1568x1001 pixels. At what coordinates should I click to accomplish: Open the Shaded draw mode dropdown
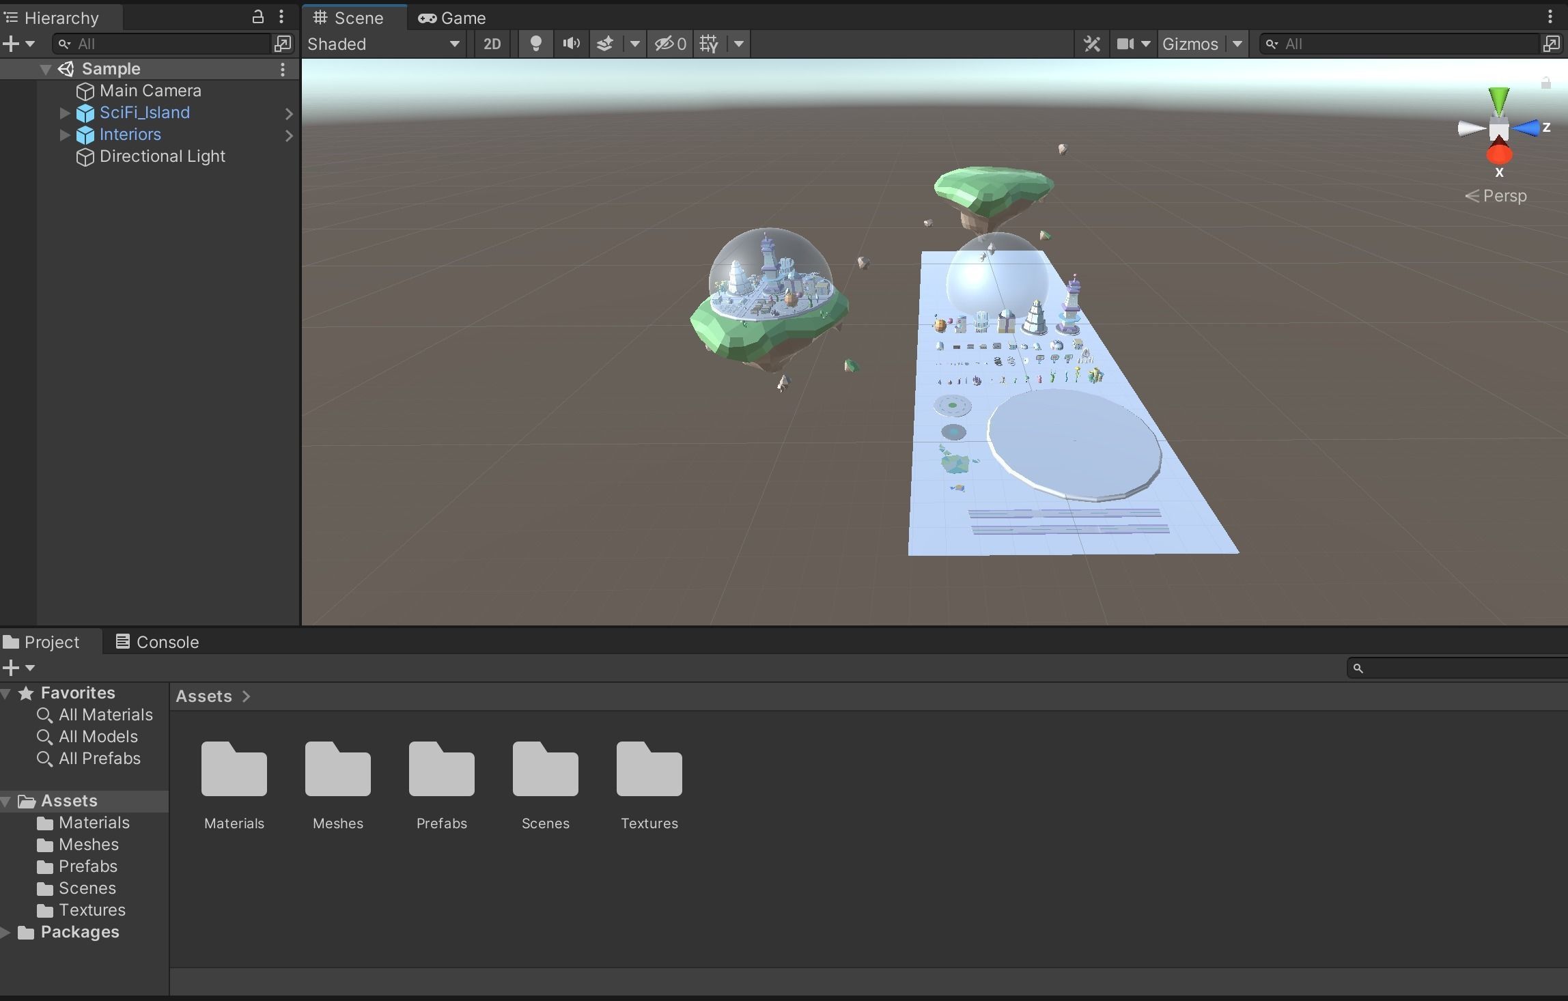point(383,44)
